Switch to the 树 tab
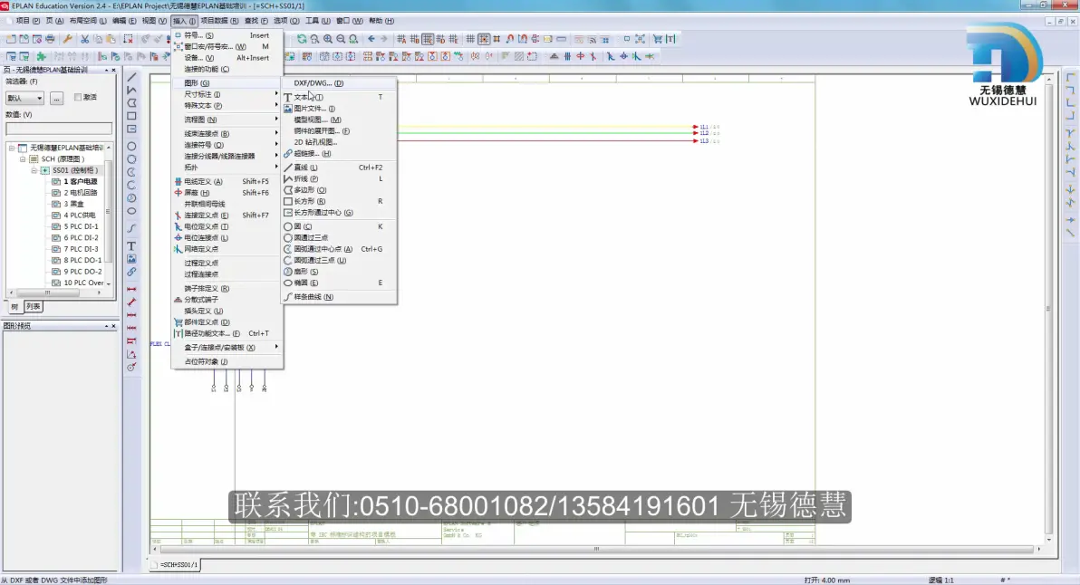 click(14, 307)
